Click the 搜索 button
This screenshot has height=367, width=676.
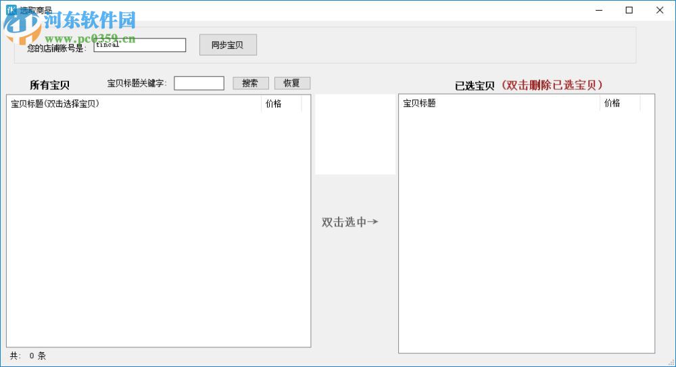(x=251, y=83)
